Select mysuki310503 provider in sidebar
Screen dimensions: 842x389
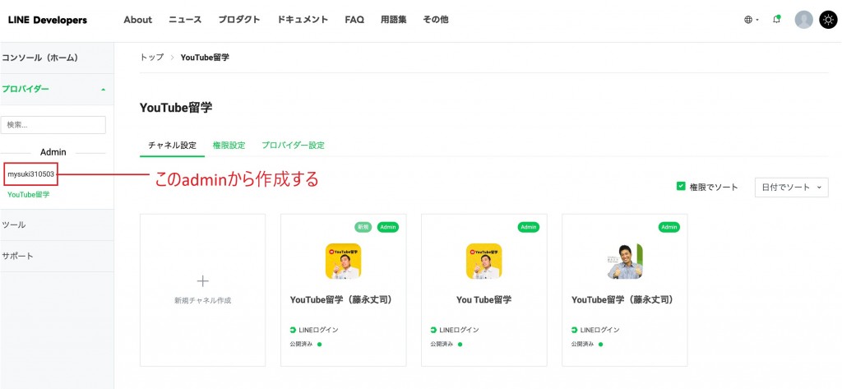pyautogui.click(x=30, y=174)
